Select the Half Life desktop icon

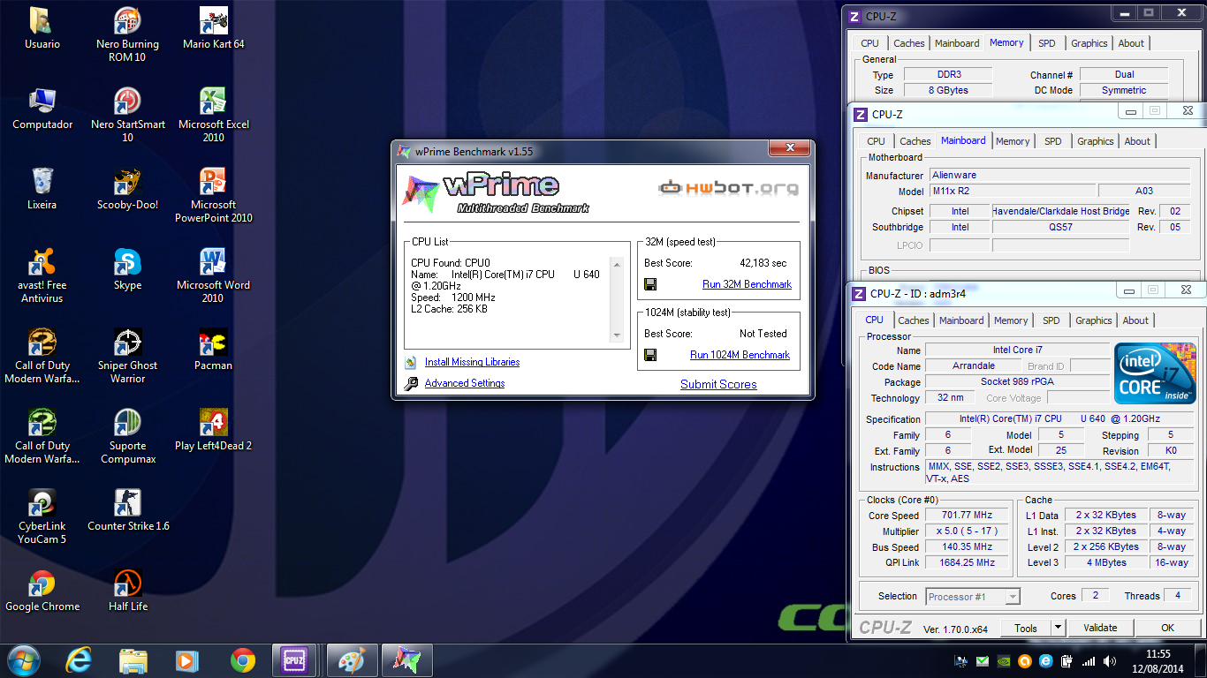pyautogui.click(x=127, y=591)
